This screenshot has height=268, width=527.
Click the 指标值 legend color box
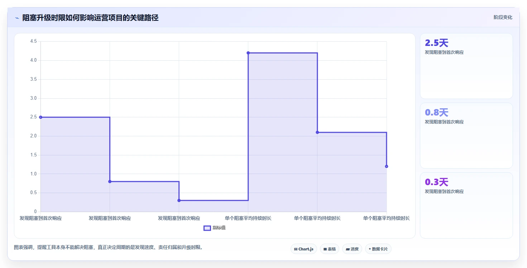207,228
